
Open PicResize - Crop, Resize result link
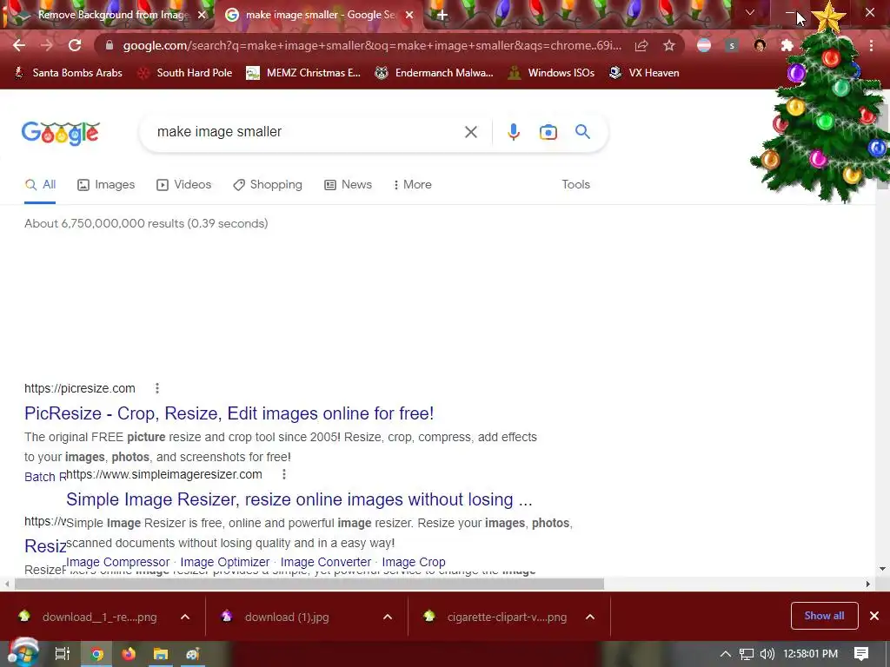point(229,413)
